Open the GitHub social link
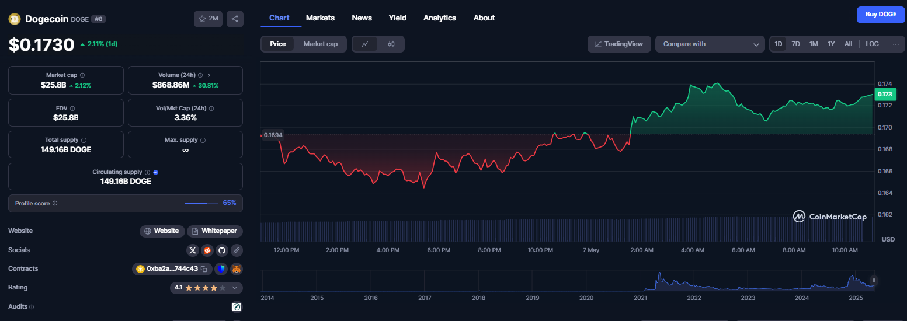This screenshot has height=321, width=907. [x=222, y=250]
